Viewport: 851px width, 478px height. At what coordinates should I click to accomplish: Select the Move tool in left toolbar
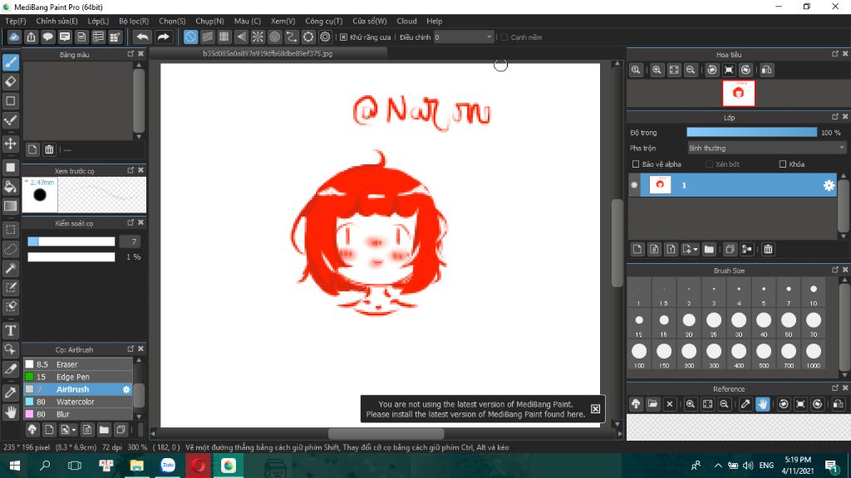[x=10, y=144]
